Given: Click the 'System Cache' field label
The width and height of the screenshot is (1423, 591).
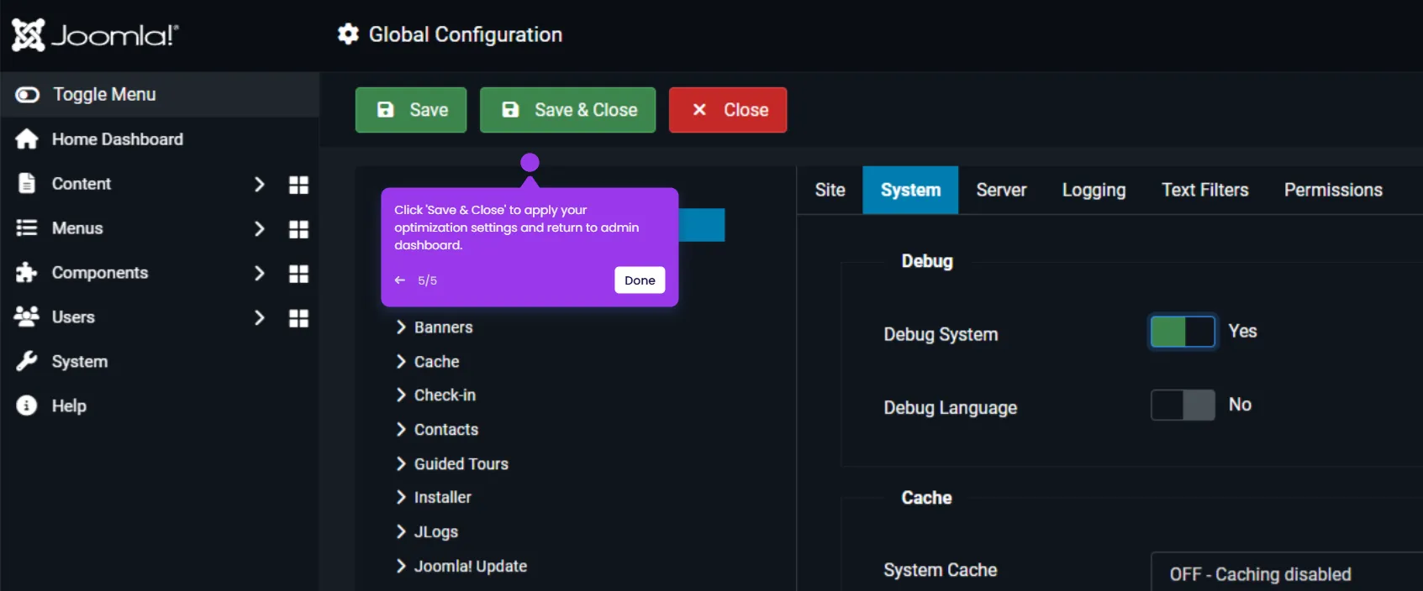Looking at the screenshot, I should tap(941, 570).
